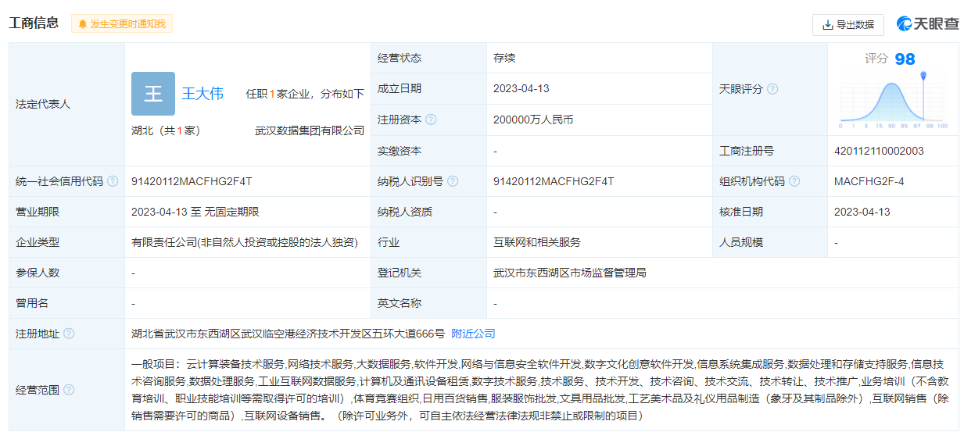964x432 pixels.
Task: Click the help icon beside 天眼评分
Action: (x=772, y=89)
